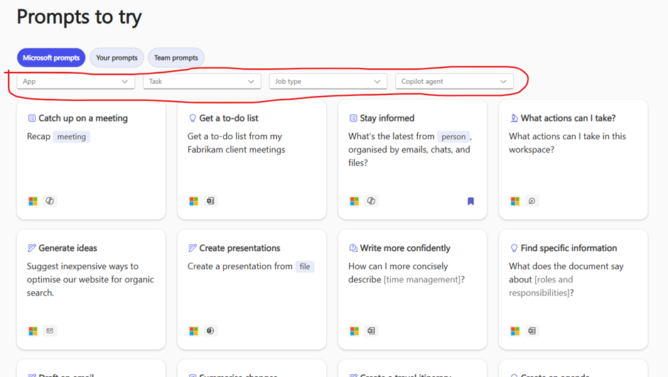Click app icon on Generate ideas card
The image size is (668, 377).
[50, 331]
